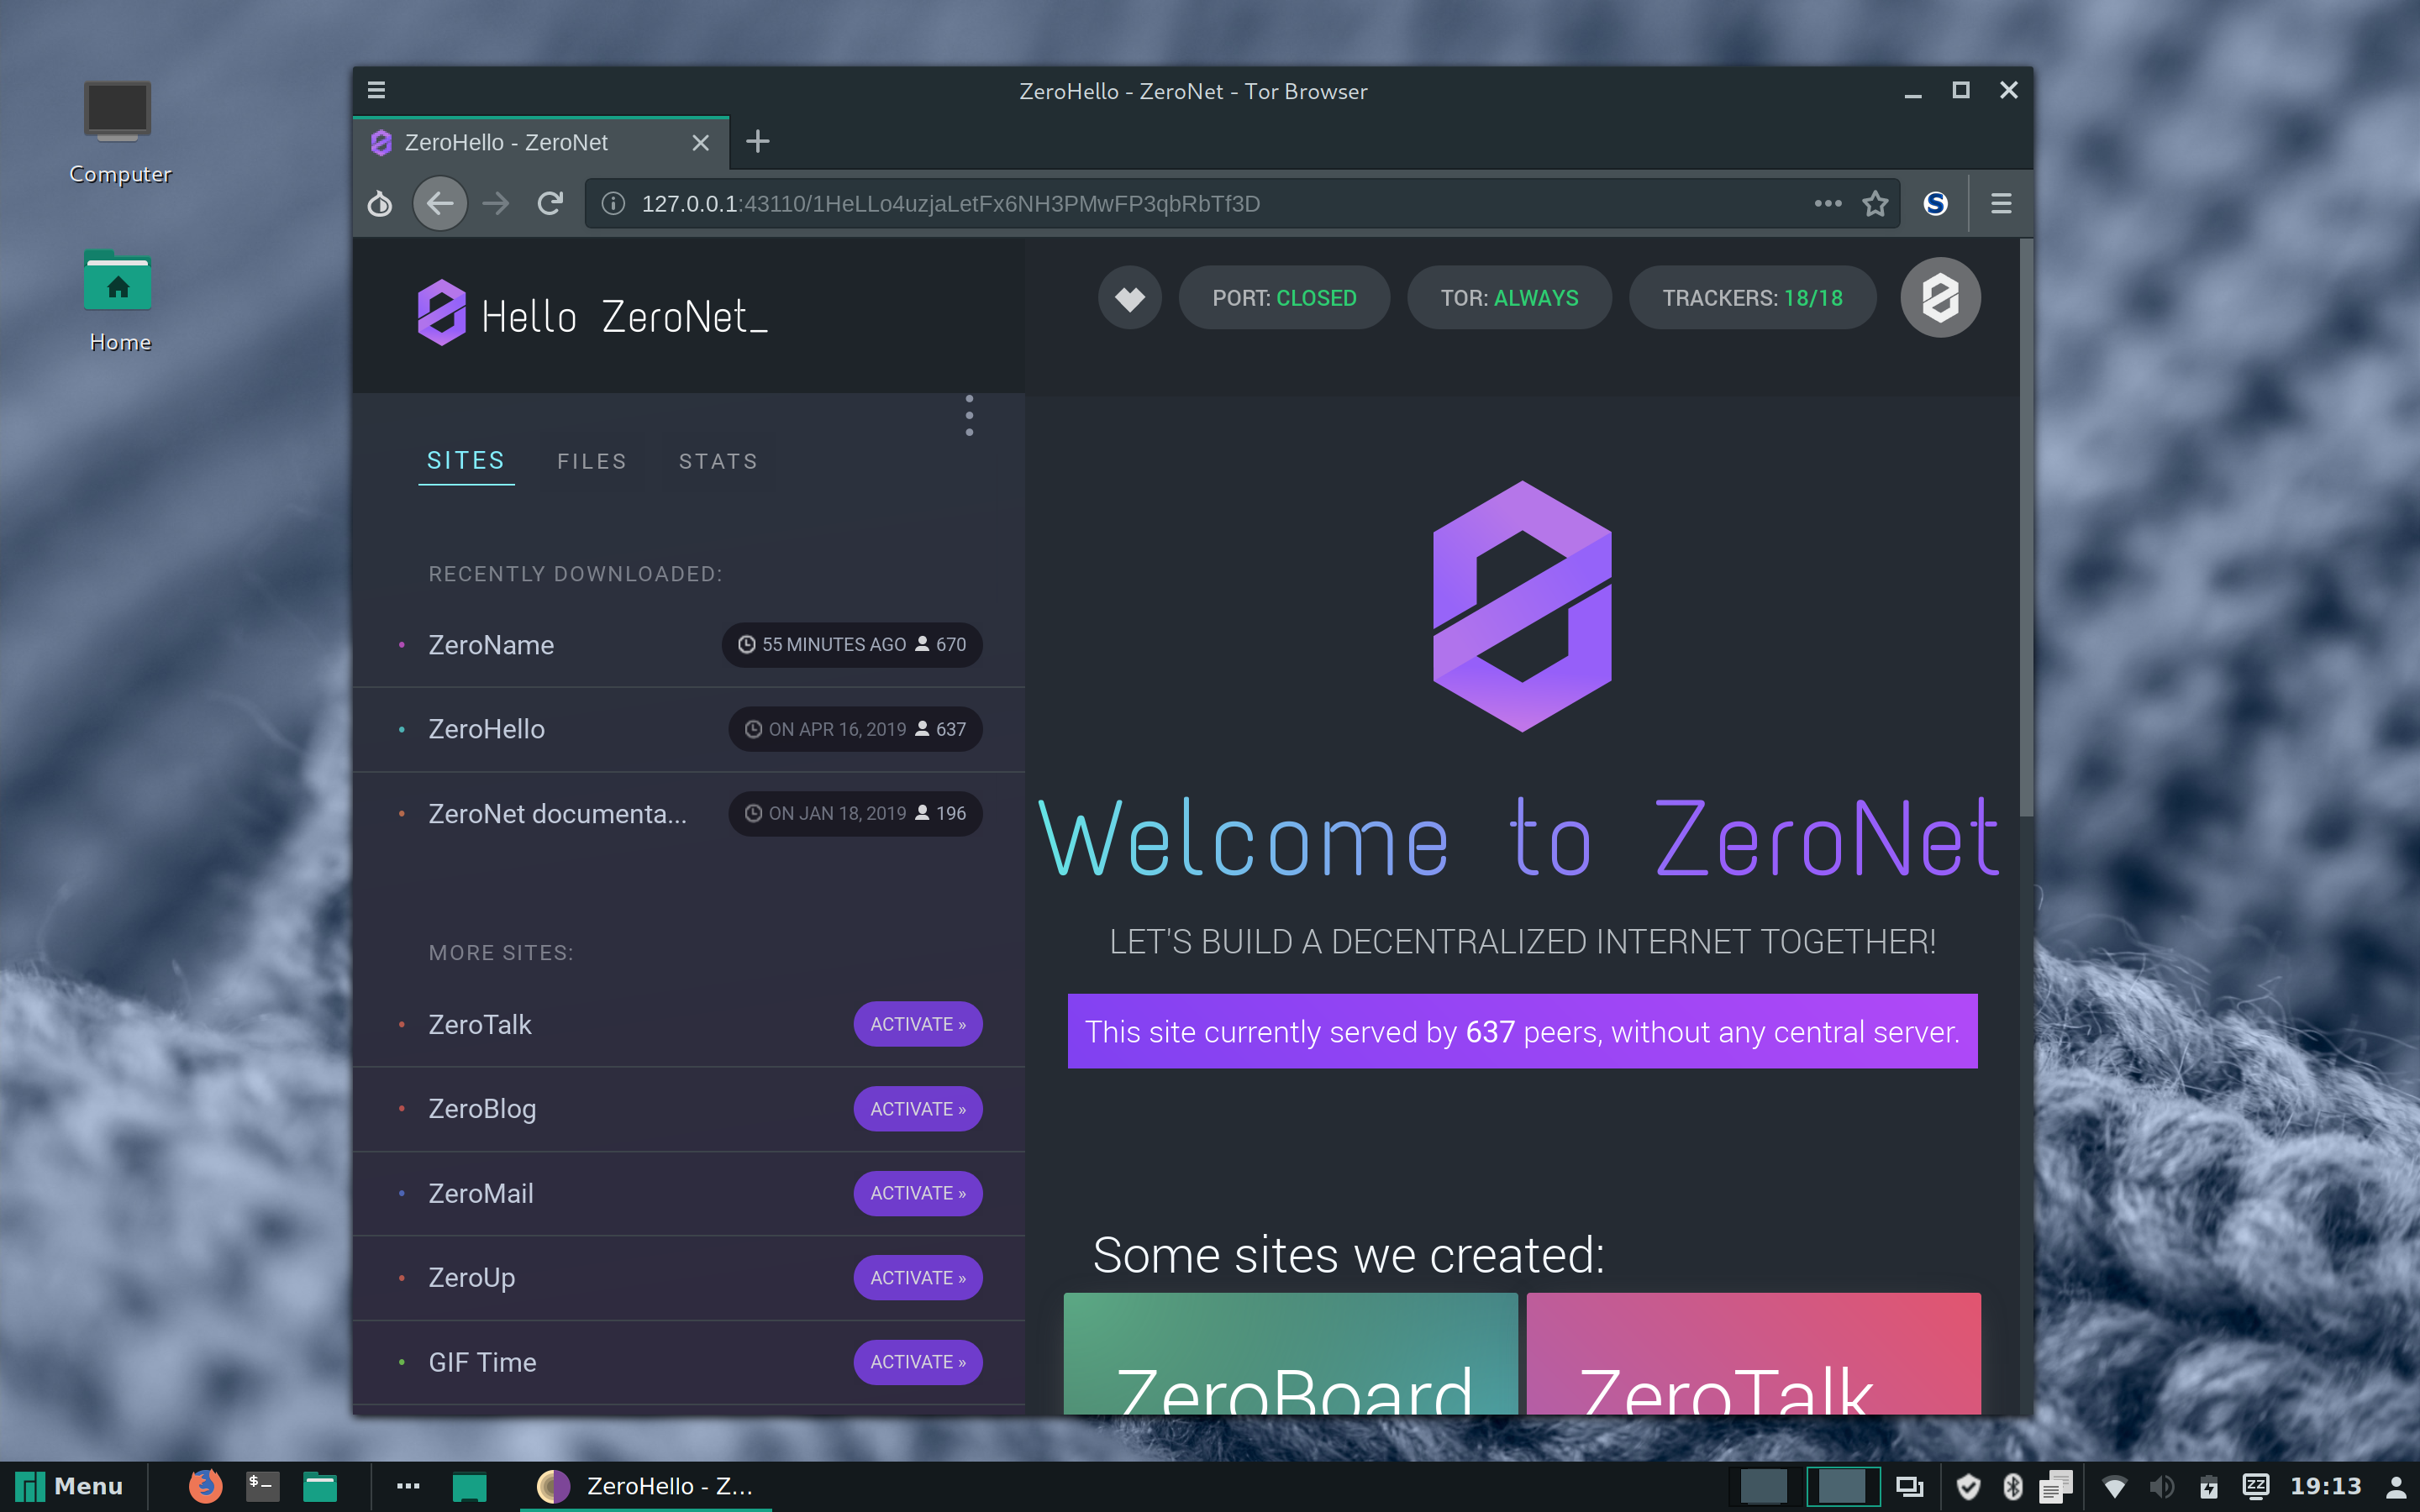This screenshot has width=2420, height=1512.
Task: Activate the ZeroTalk site
Action: pyautogui.click(x=918, y=1024)
